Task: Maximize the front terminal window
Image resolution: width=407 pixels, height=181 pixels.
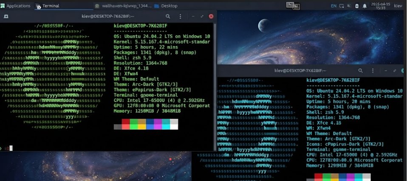Action: click(x=202, y=16)
